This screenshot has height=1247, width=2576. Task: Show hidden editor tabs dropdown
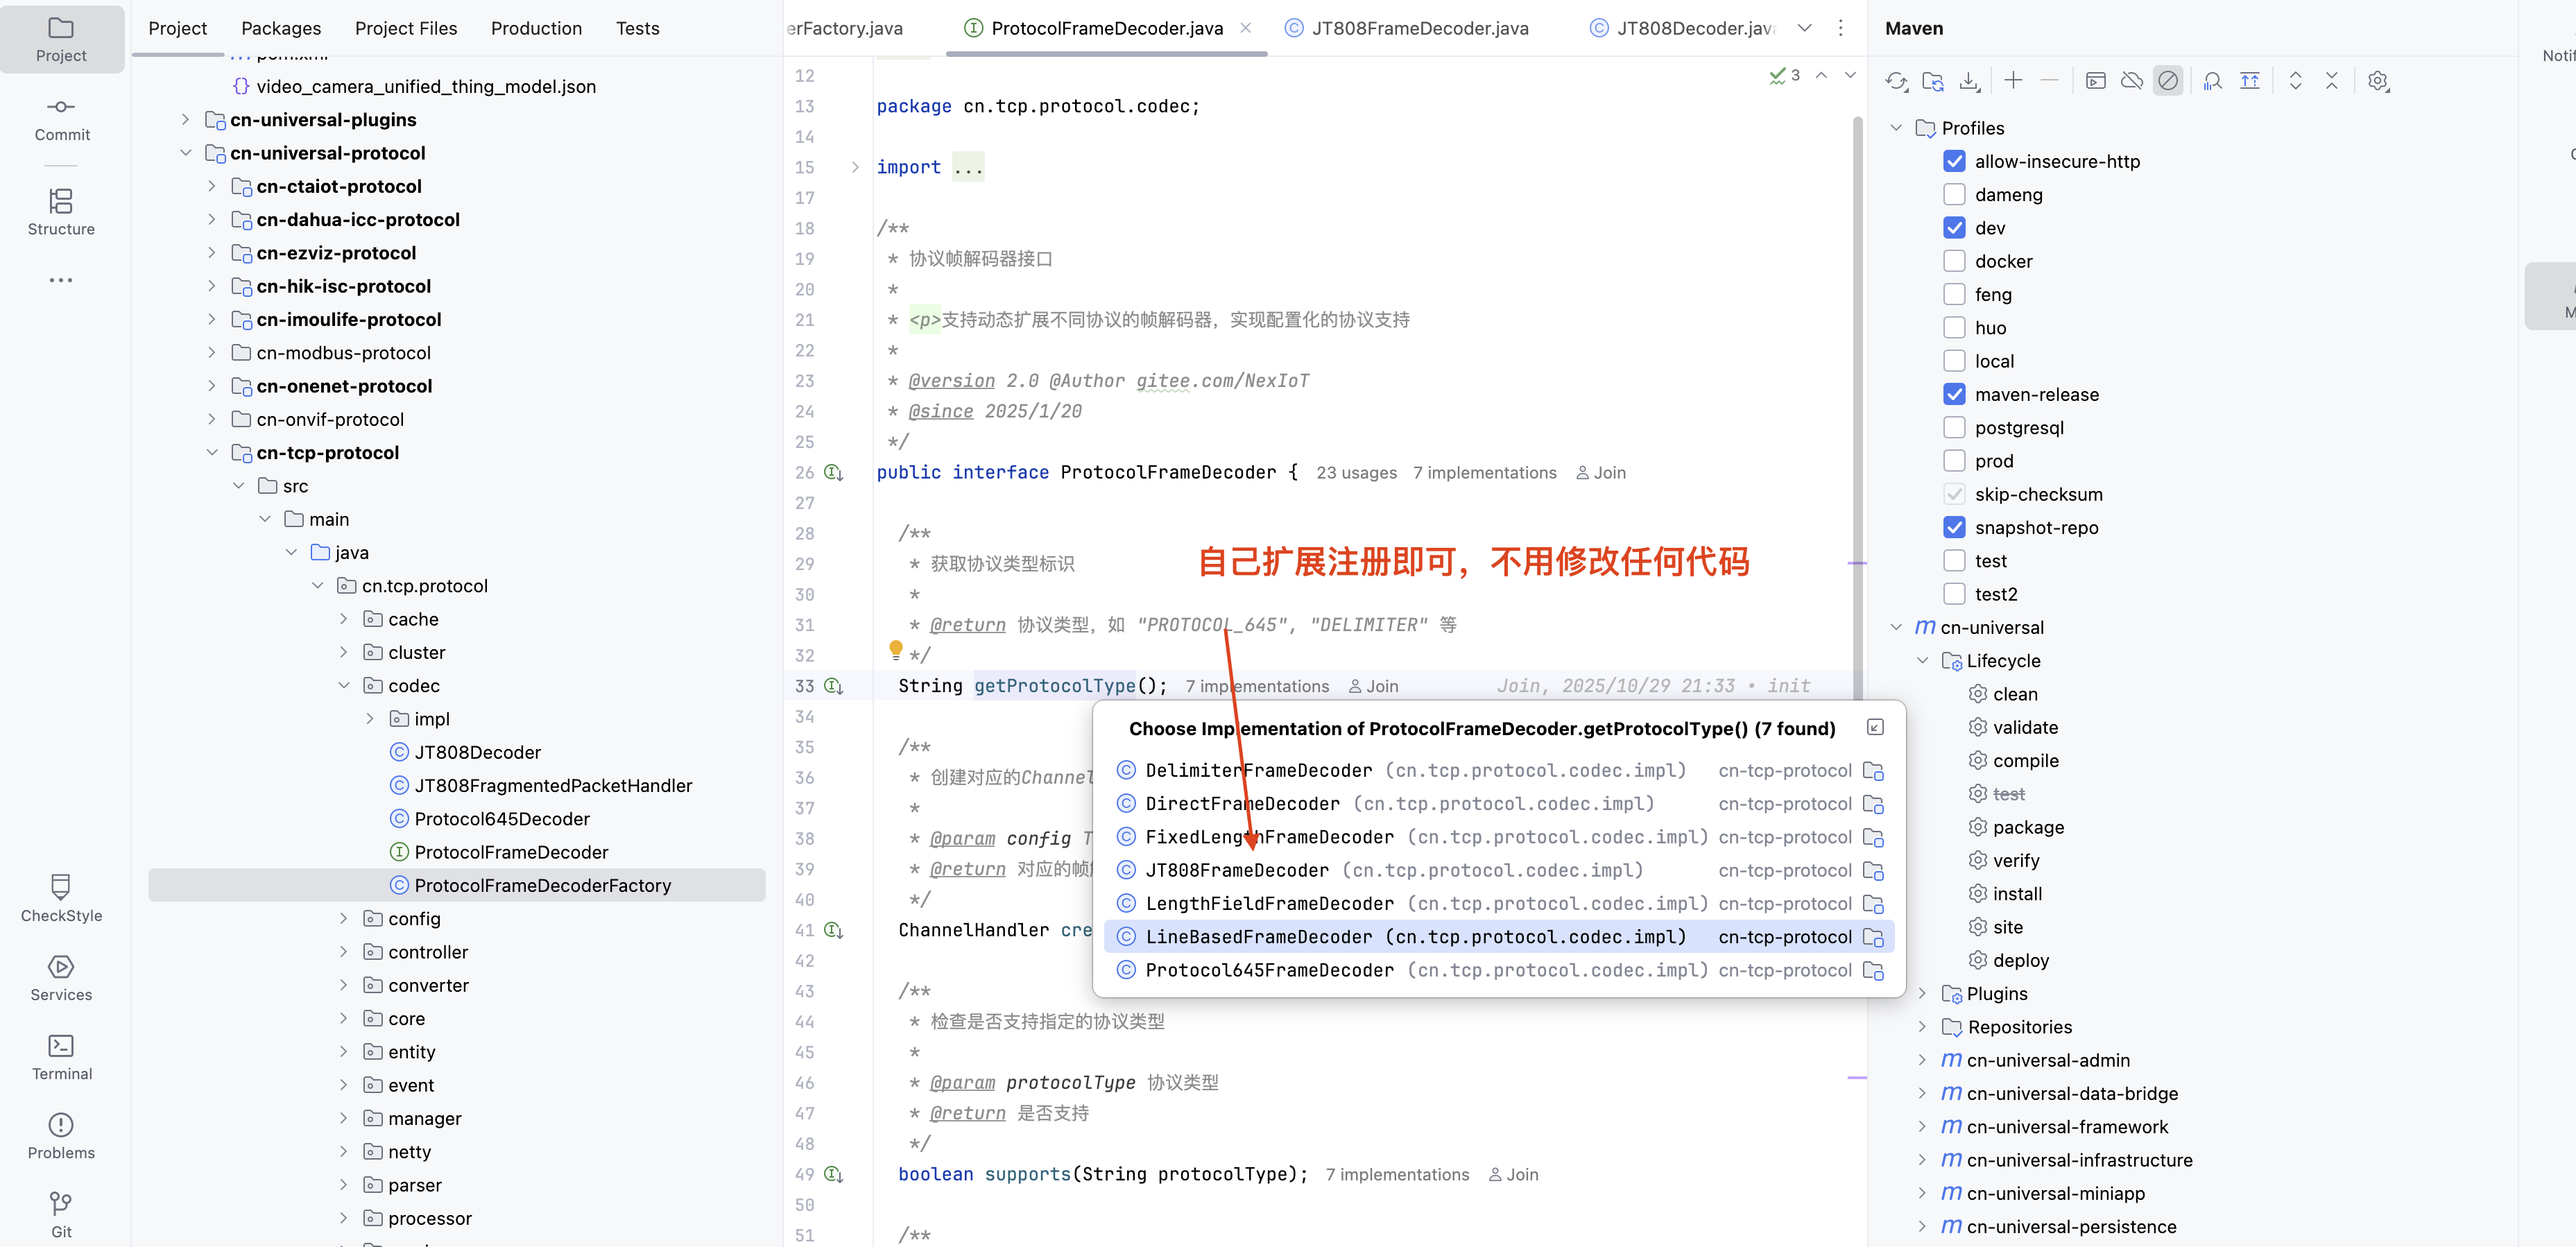tap(1804, 28)
